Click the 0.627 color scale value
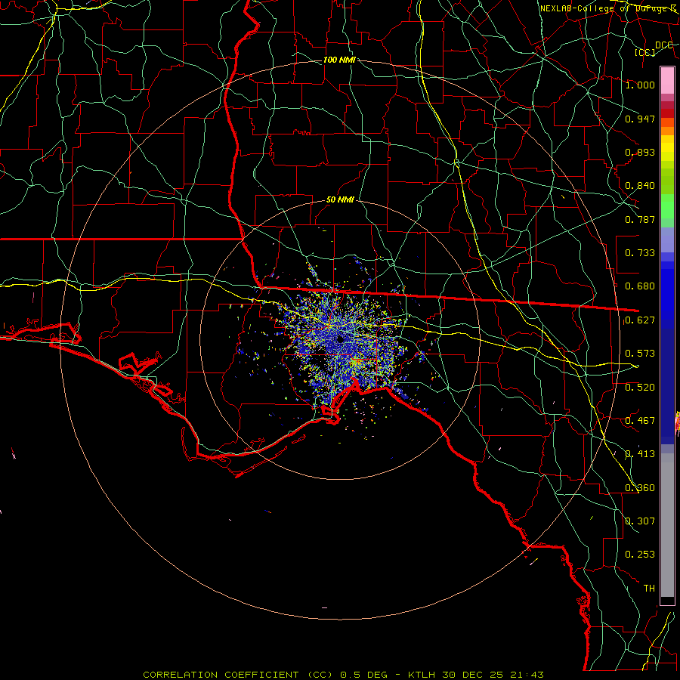Image resolution: width=680 pixels, height=680 pixels. [x=640, y=320]
